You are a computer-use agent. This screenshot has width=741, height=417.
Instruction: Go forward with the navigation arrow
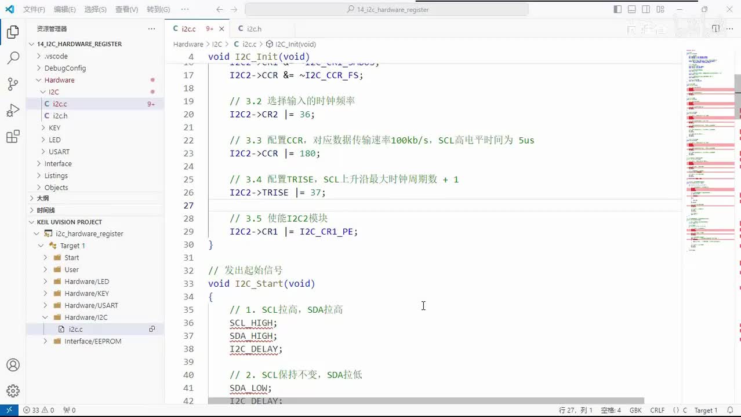(234, 9)
